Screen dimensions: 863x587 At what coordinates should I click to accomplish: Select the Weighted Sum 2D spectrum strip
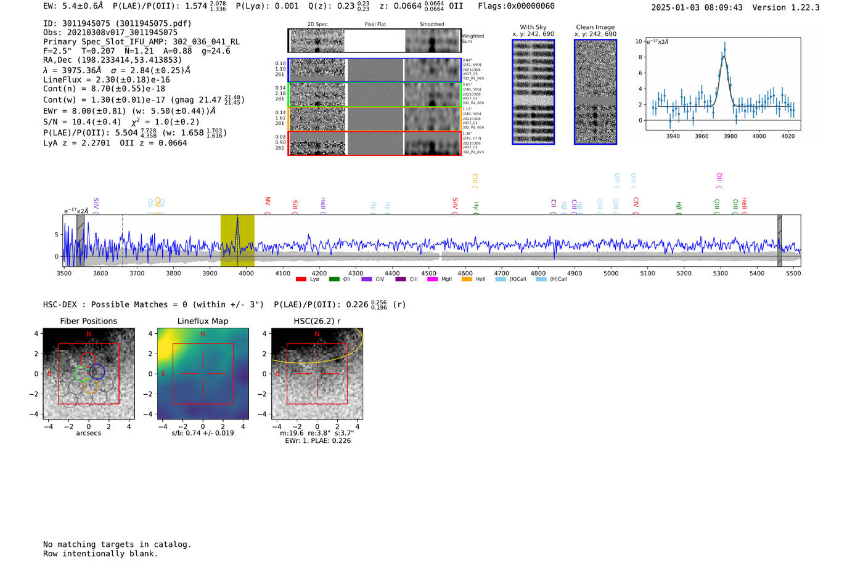(x=375, y=41)
